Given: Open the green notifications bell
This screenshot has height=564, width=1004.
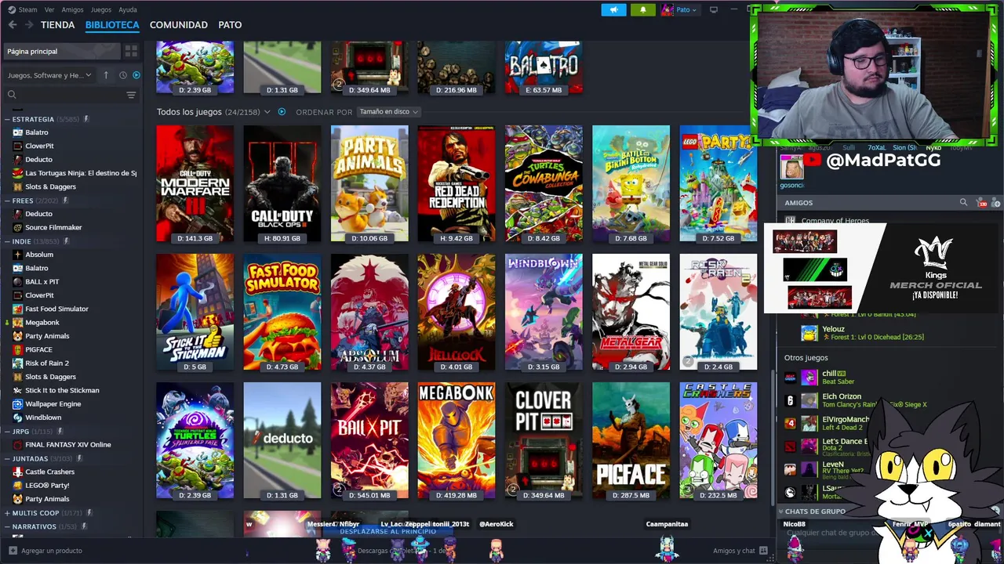Looking at the screenshot, I should pos(642,9).
